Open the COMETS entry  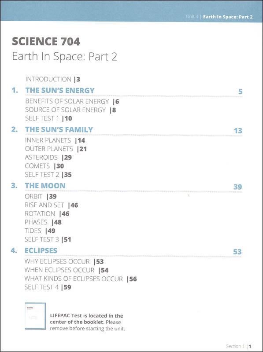coord(44,166)
